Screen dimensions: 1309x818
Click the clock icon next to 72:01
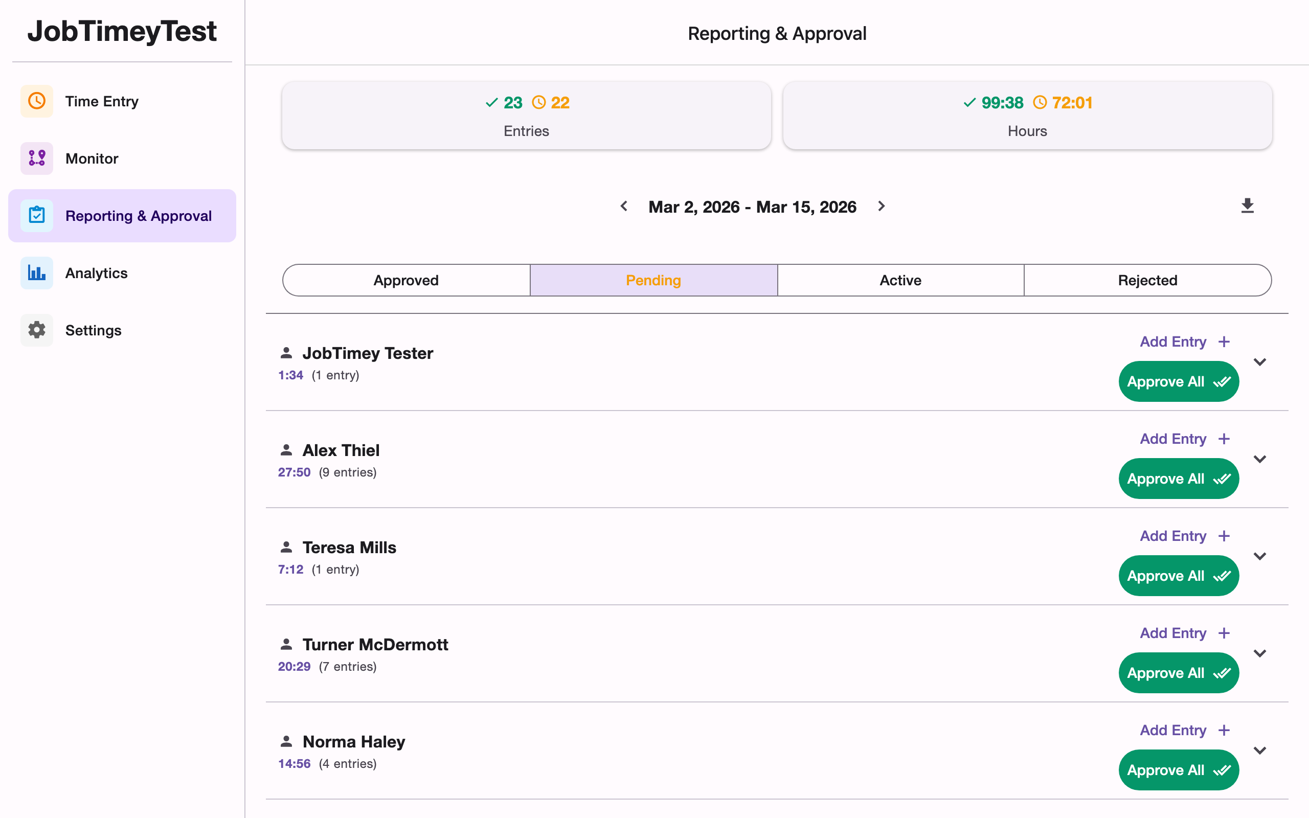coord(1039,102)
